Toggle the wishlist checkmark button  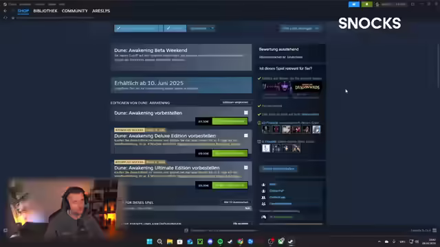[x=138, y=28]
